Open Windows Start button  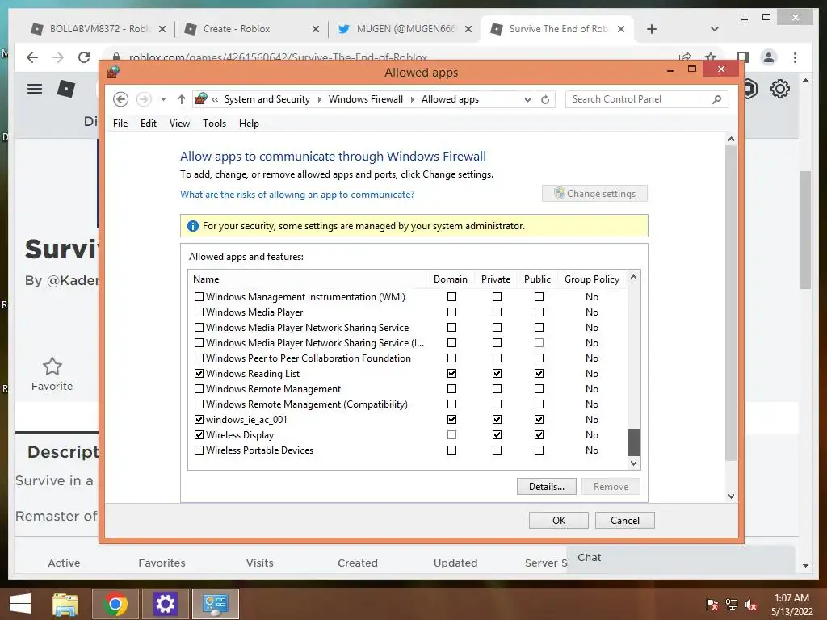pyautogui.click(x=20, y=603)
